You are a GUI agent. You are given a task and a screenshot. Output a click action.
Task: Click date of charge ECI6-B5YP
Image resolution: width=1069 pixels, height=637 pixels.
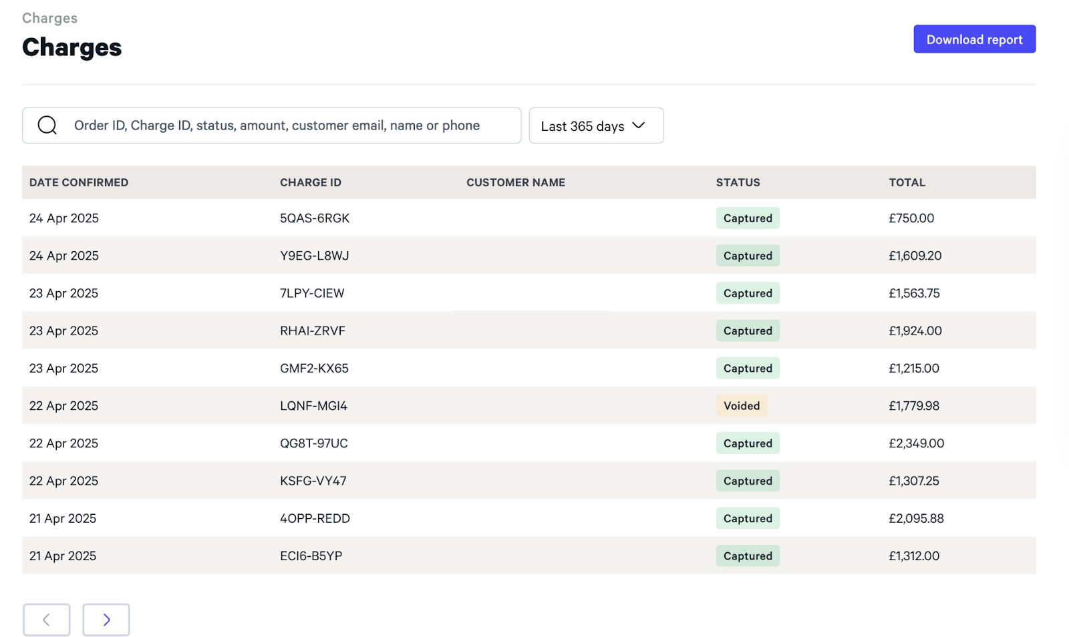63,556
